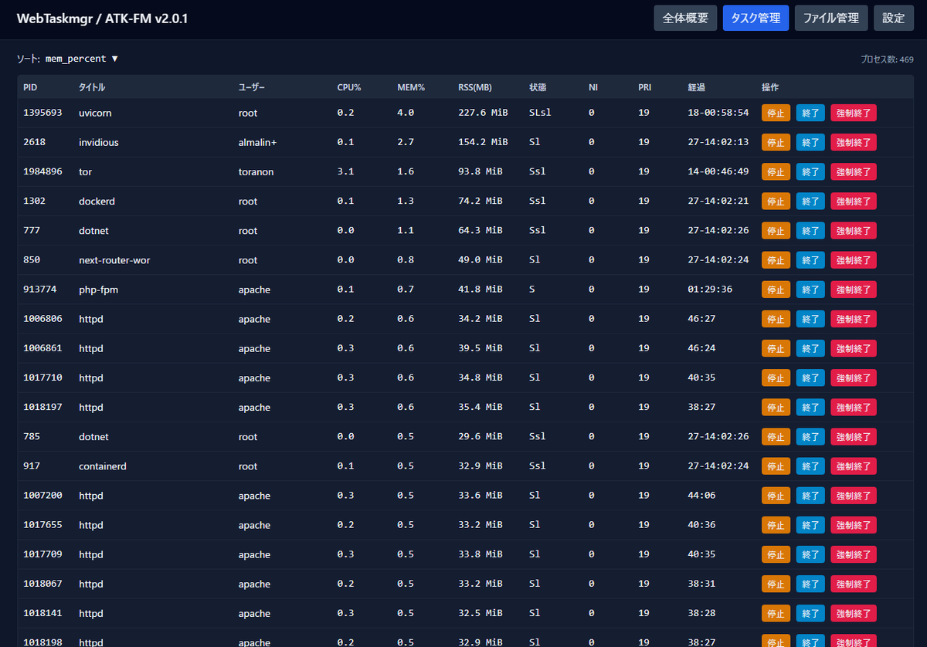Click 終了 in the dockerd row

[810, 201]
